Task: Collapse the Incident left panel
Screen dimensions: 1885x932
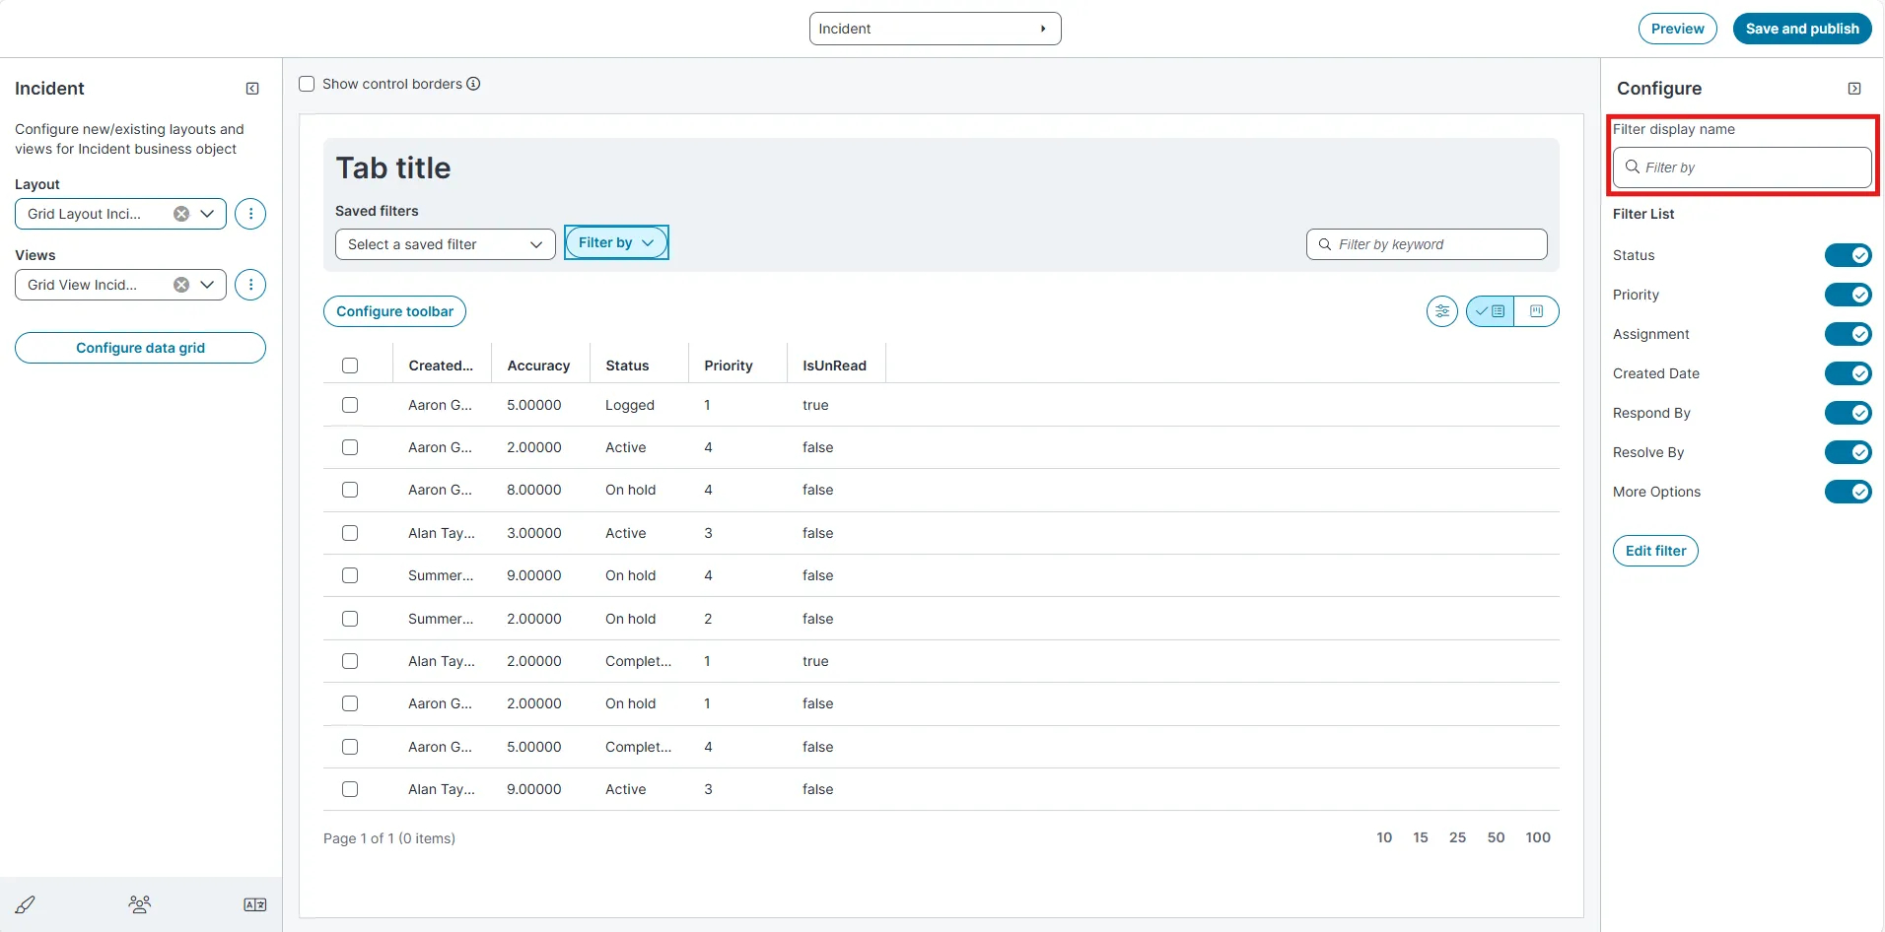Action: 252,89
